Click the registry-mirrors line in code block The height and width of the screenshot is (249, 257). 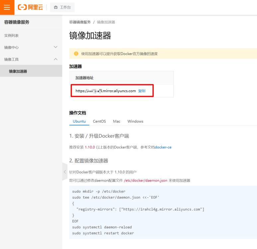click(x=140, y=209)
